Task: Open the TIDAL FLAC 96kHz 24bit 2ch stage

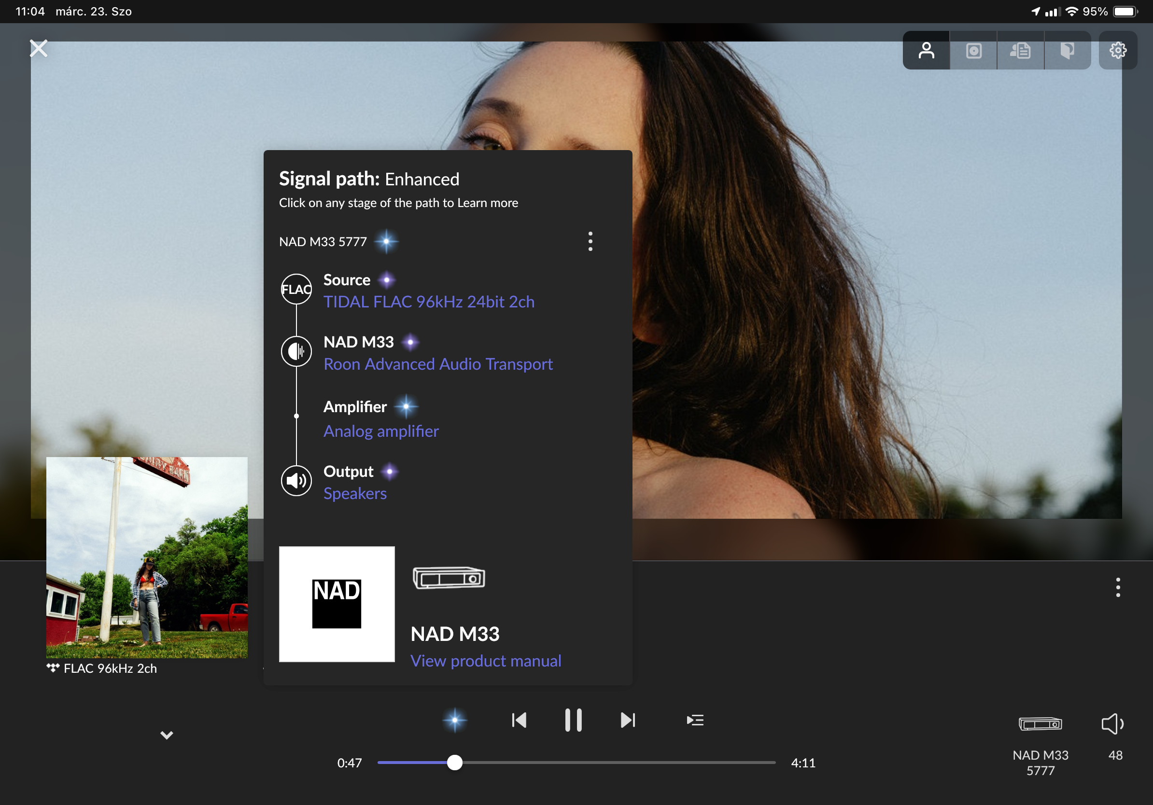Action: click(x=428, y=302)
